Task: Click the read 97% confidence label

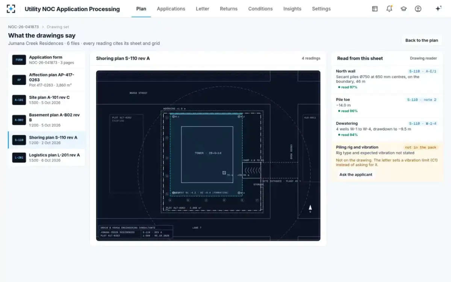Action: click(x=347, y=87)
